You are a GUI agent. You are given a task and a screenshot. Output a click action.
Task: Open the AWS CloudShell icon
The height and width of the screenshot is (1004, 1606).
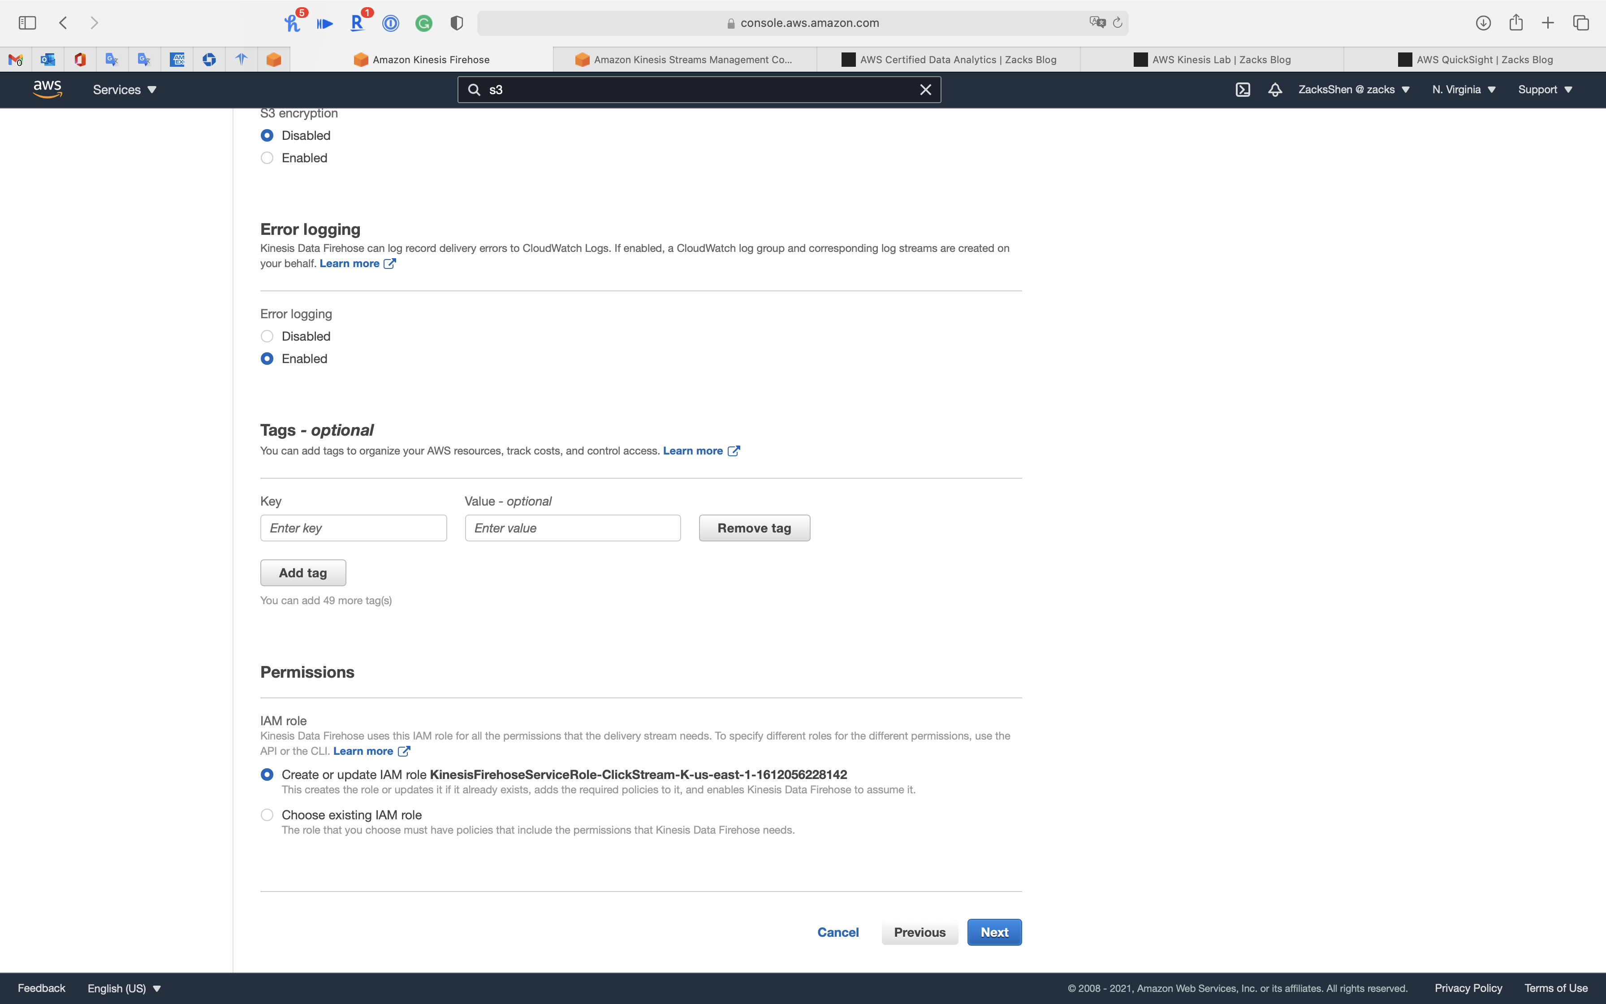coord(1242,90)
